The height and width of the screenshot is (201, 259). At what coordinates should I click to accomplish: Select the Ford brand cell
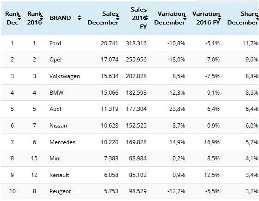[x=55, y=43]
